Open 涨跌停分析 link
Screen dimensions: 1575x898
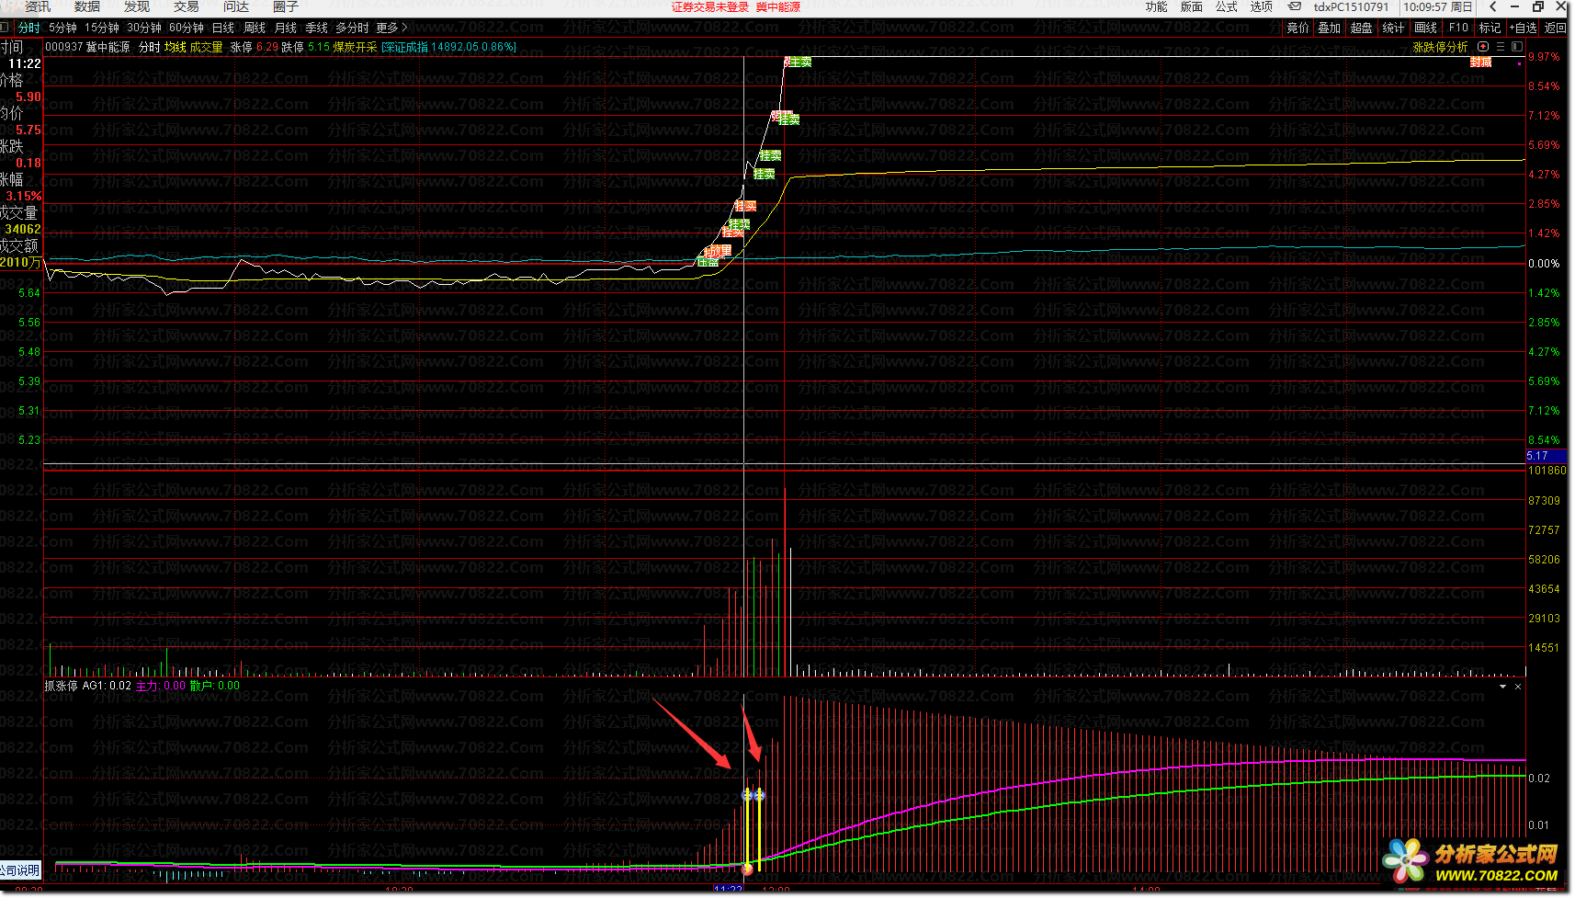pyautogui.click(x=1440, y=47)
